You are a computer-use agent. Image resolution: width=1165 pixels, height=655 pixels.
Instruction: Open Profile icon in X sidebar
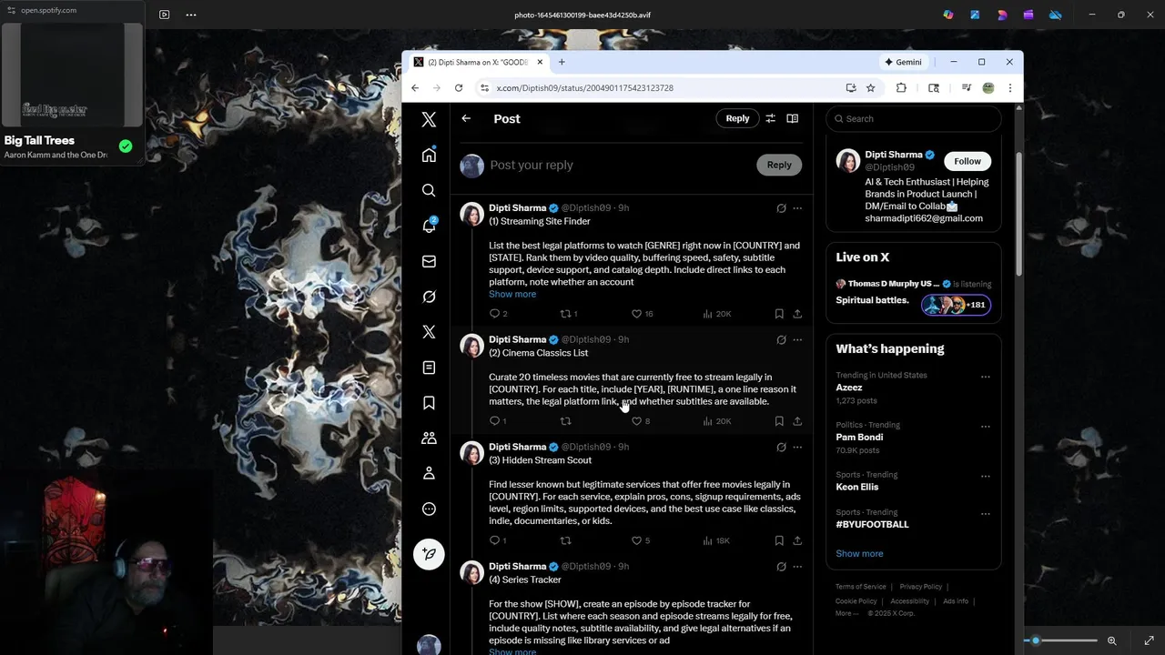(429, 473)
